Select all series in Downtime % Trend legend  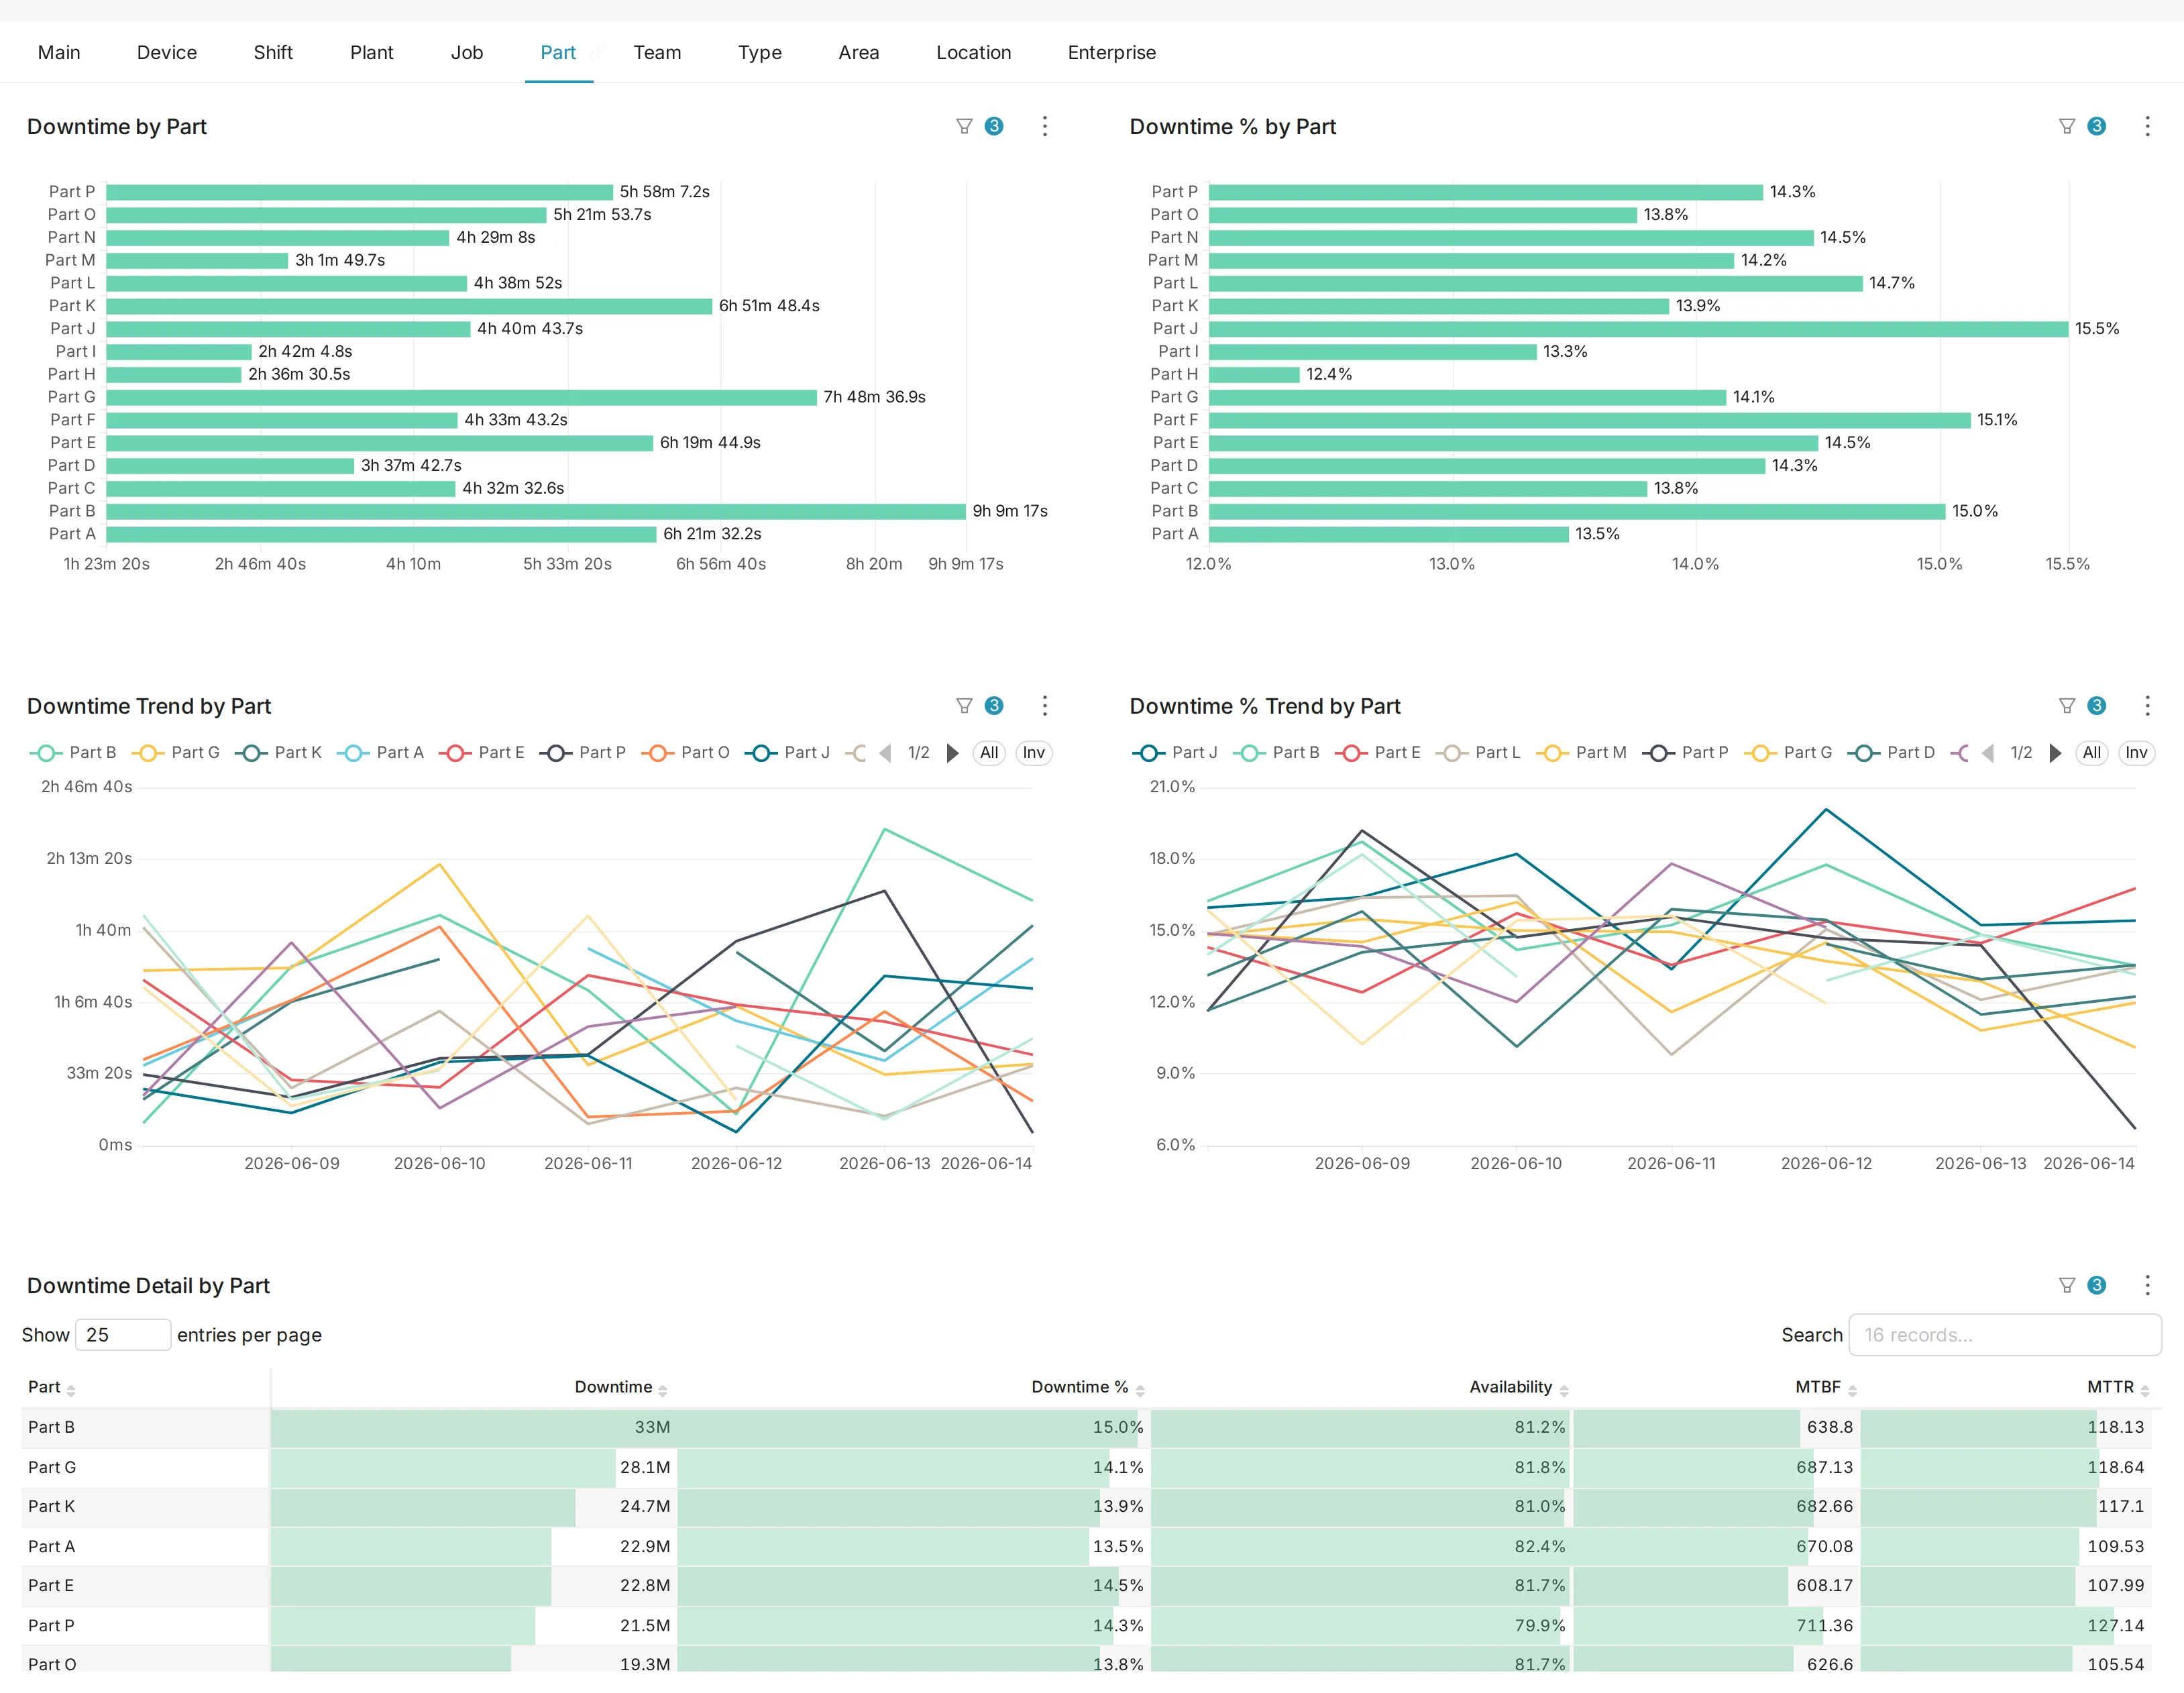[x=2092, y=753]
